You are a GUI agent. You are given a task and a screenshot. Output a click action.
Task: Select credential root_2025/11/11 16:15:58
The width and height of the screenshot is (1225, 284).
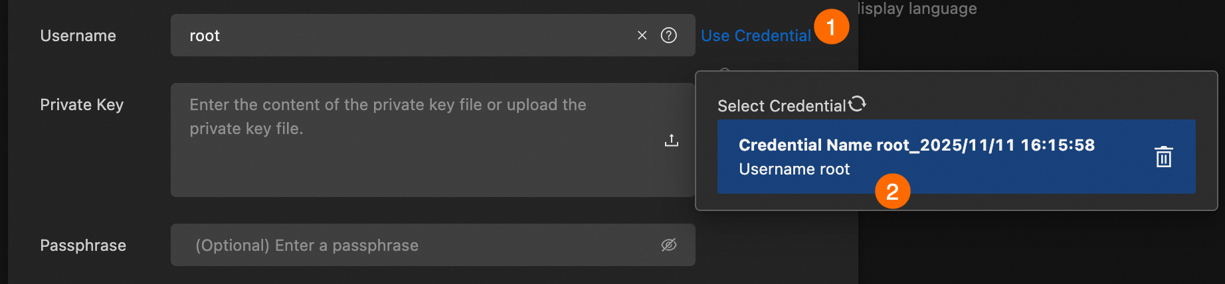pos(916,145)
